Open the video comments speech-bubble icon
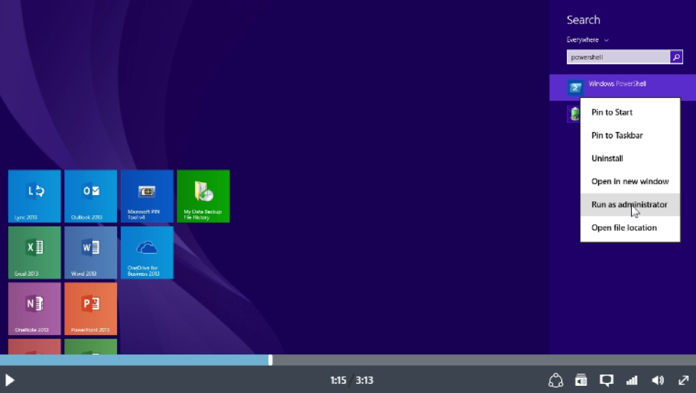This screenshot has height=393, width=696. [x=606, y=380]
